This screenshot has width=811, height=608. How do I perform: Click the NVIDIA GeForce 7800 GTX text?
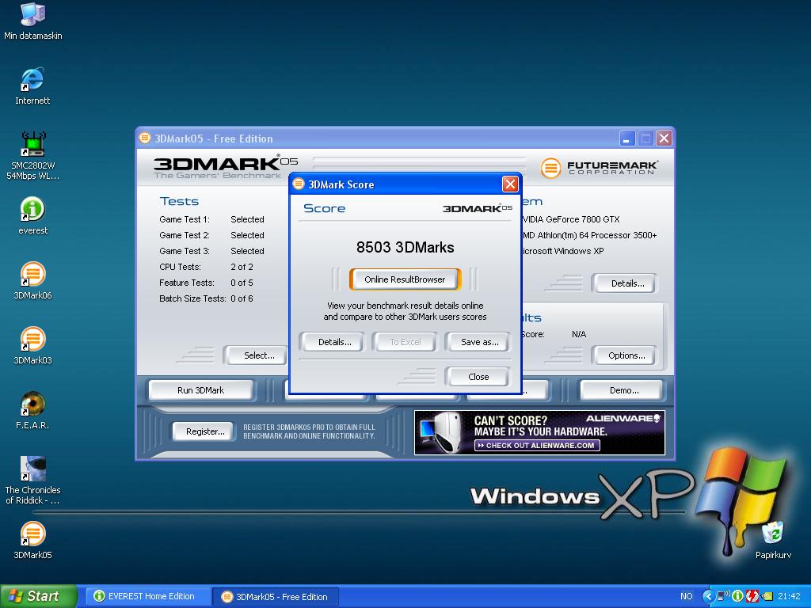pos(571,219)
